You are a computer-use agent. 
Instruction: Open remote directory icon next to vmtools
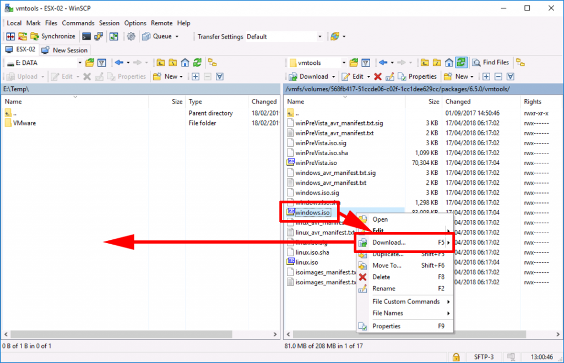tap(354, 63)
